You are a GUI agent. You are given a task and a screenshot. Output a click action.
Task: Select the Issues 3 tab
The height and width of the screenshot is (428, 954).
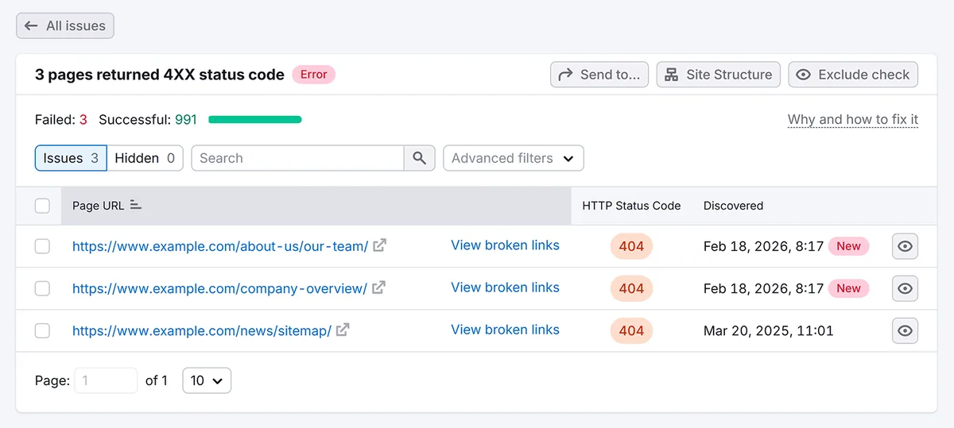click(x=71, y=158)
